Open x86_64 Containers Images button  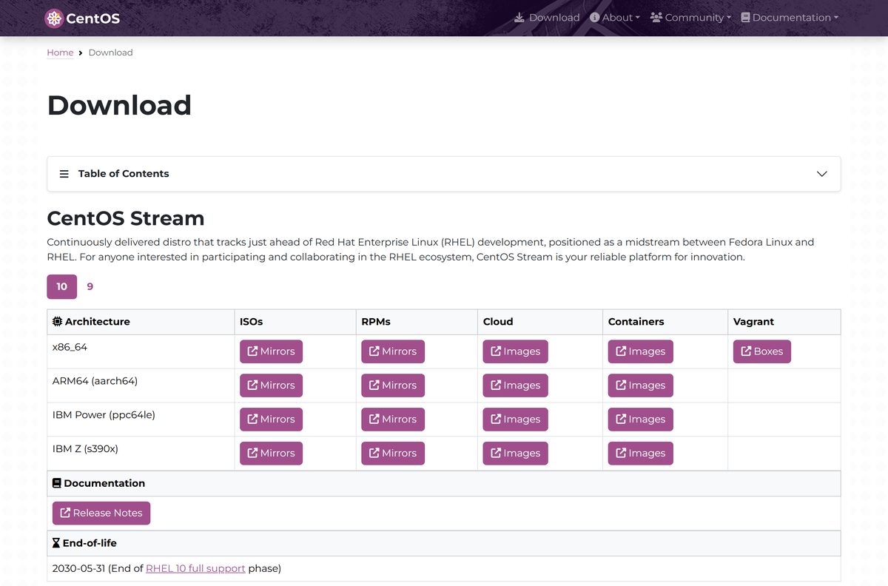click(641, 351)
